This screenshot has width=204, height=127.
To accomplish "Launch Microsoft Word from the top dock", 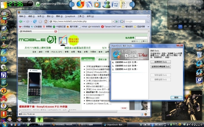I will (115, 4).
